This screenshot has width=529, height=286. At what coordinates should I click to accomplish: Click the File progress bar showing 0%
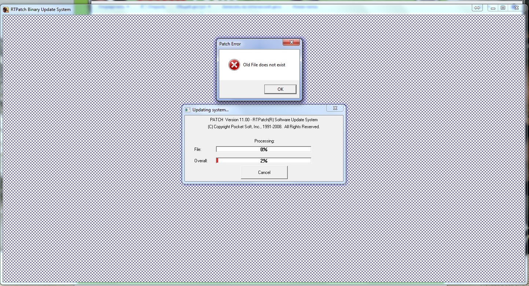click(x=264, y=149)
